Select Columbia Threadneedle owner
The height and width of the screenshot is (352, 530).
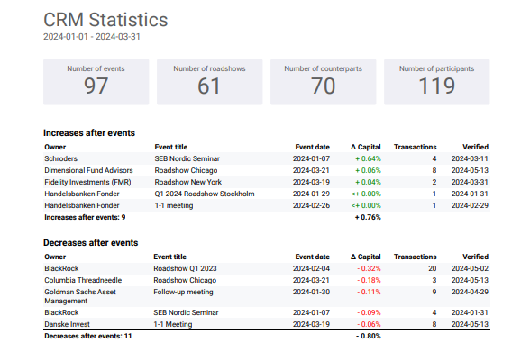tap(83, 281)
